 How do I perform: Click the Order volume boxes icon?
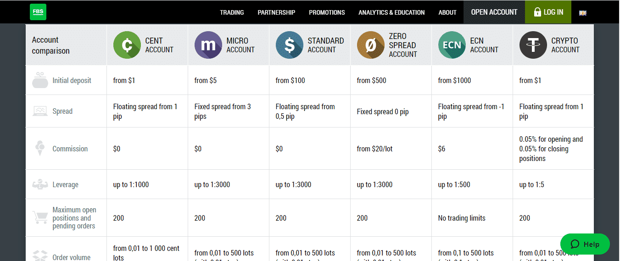pyautogui.click(x=40, y=256)
